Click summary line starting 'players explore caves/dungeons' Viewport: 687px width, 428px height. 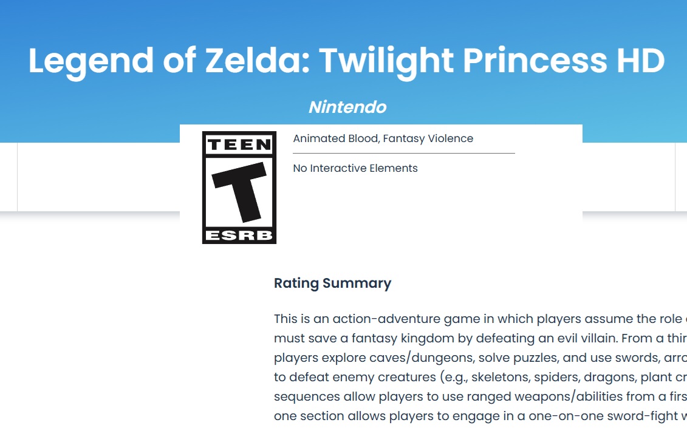[480, 358]
